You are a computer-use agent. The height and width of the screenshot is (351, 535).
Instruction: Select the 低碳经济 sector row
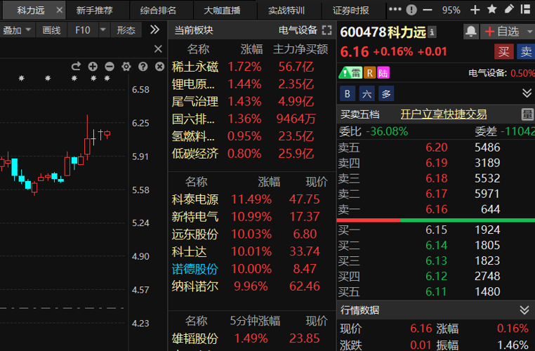[252, 154]
